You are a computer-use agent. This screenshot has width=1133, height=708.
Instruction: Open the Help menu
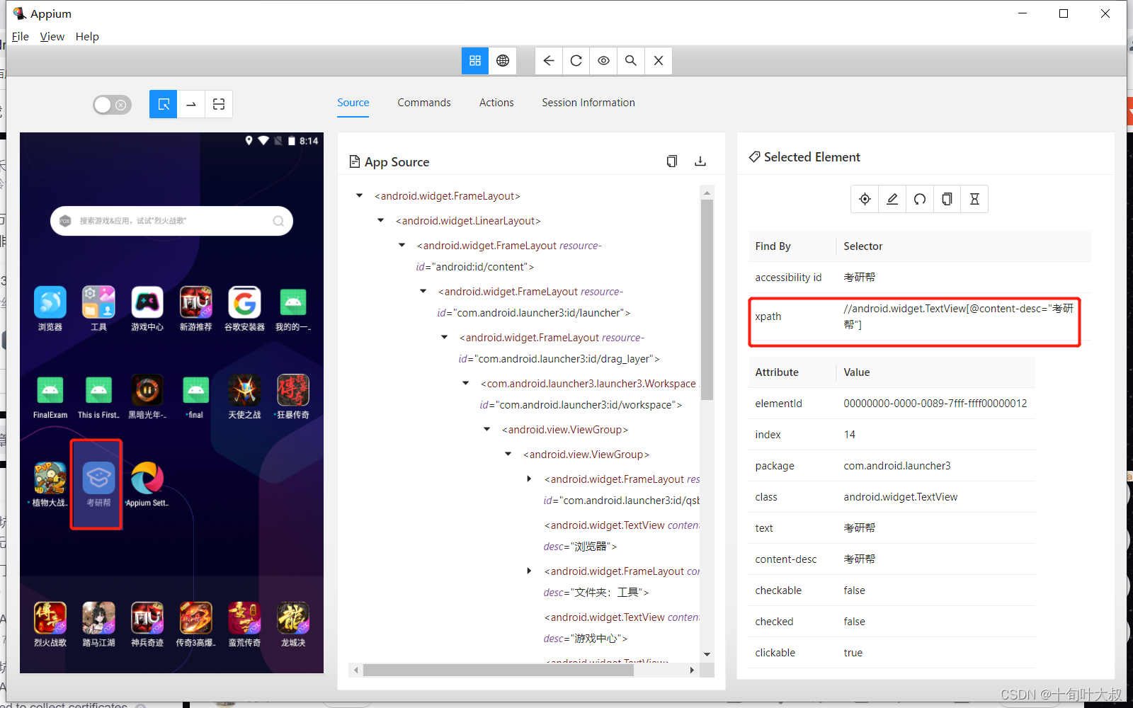[87, 37]
